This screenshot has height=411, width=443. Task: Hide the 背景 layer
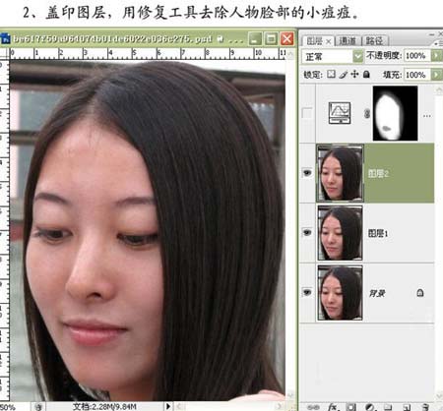pyautogui.click(x=307, y=292)
